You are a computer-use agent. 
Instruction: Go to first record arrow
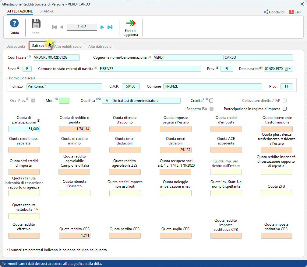55,27
